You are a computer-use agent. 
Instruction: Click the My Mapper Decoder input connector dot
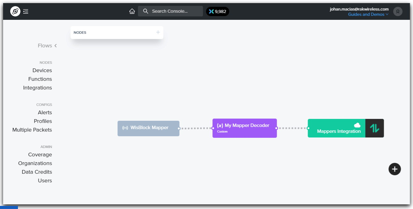(x=213, y=128)
